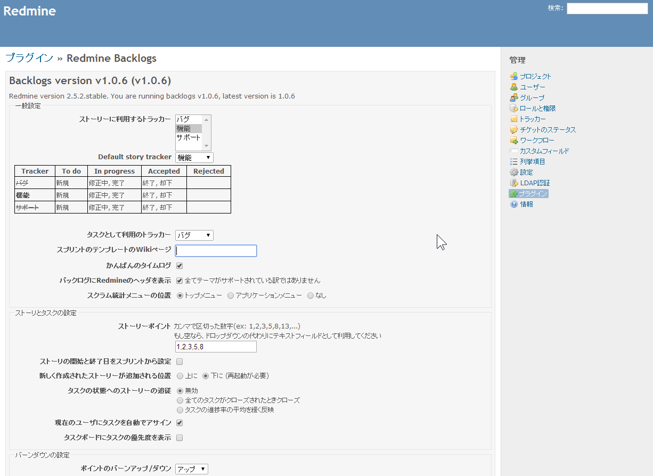Viewport: 653px width, 476px height.
Task: Click the ユーザー sidebar icon
Action: click(x=513, y=87)
